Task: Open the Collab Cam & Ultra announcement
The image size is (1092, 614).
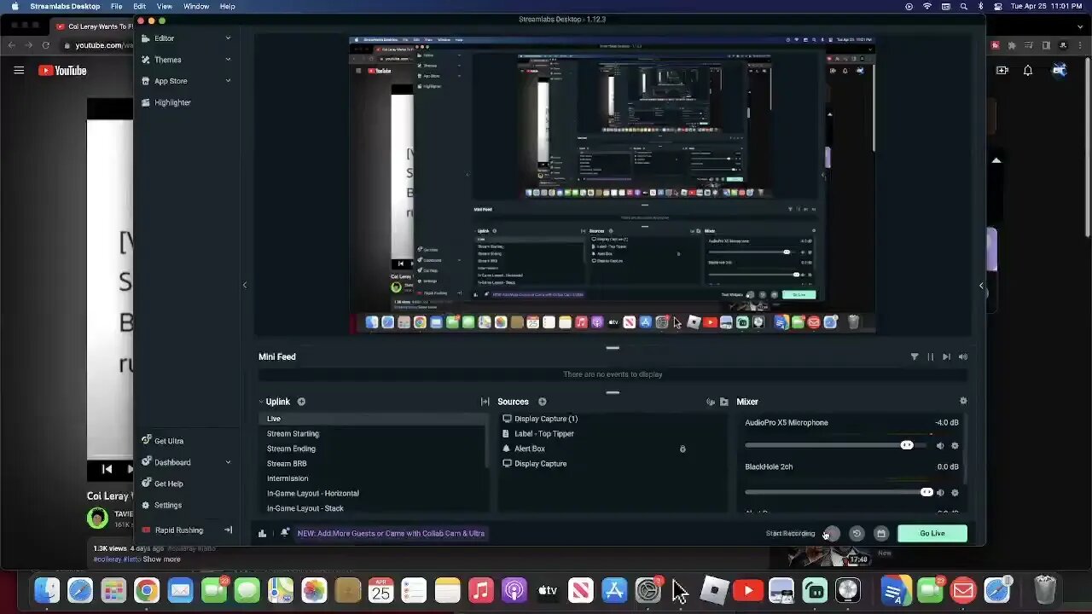Action: [x=391, y=533]
